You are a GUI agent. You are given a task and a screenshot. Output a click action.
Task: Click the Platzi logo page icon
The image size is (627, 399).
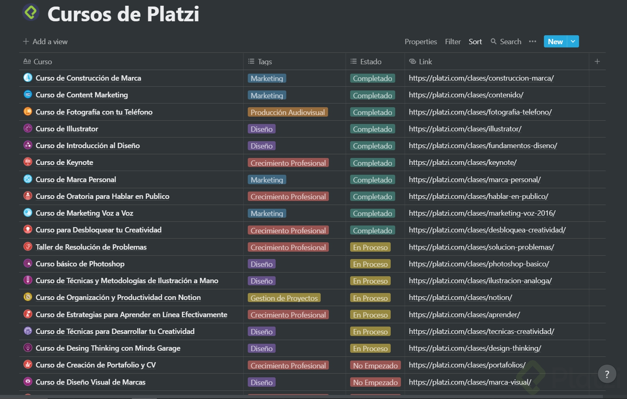click(x=31, y=12)
